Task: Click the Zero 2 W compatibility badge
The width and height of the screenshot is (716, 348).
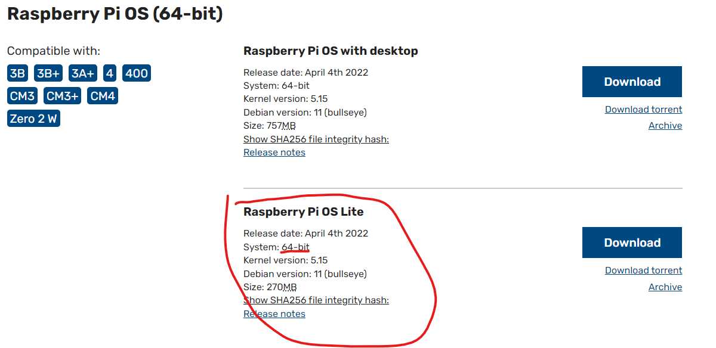Action: tap(33, 119)
